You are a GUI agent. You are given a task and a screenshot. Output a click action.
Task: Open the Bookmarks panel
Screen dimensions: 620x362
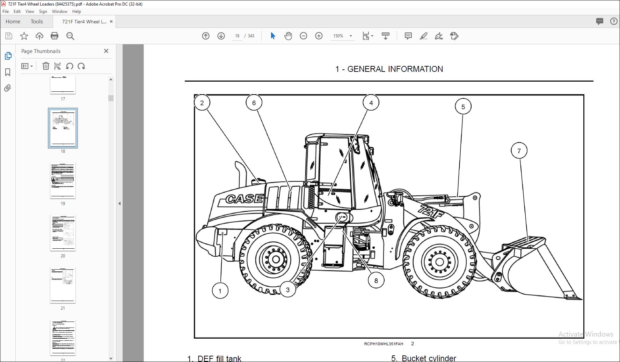click(8, 72)
